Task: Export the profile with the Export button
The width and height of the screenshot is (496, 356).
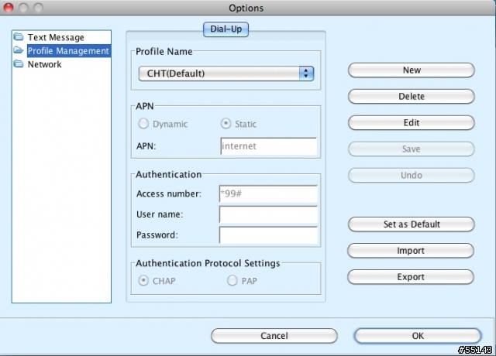Action: tap(411, 277)
